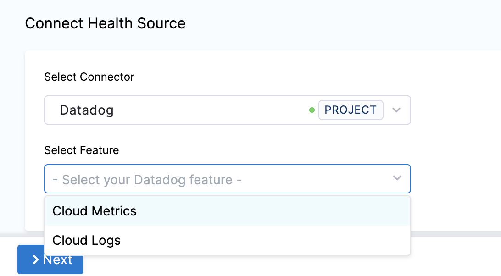Click the green connector status dot

(312, 110)
